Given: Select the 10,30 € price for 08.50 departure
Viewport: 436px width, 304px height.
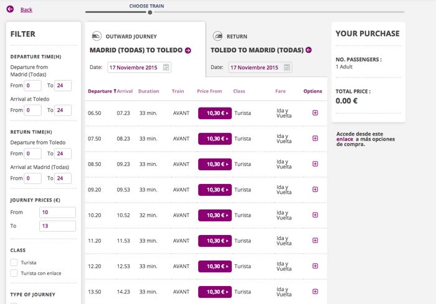Looking at the screenshot, I should [215, 164].
